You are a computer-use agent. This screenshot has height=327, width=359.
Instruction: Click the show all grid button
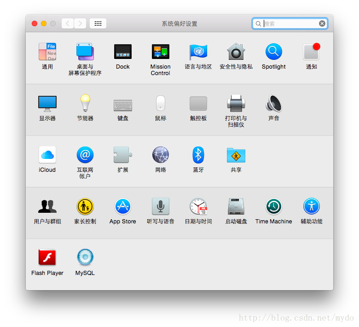point(98,23)
